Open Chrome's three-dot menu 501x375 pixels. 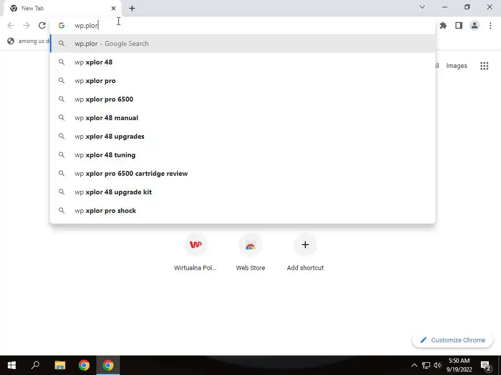pyautogui.click(x=490, y=25)
